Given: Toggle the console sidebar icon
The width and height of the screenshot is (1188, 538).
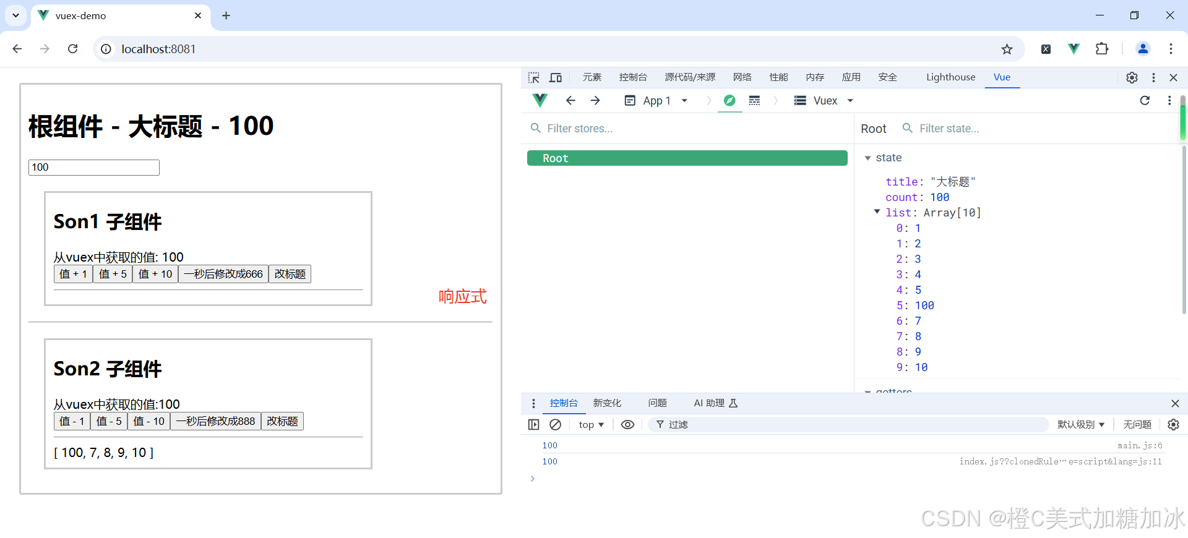Looking at the screenshot, I should pyautogui.click(x=533, y=424).
